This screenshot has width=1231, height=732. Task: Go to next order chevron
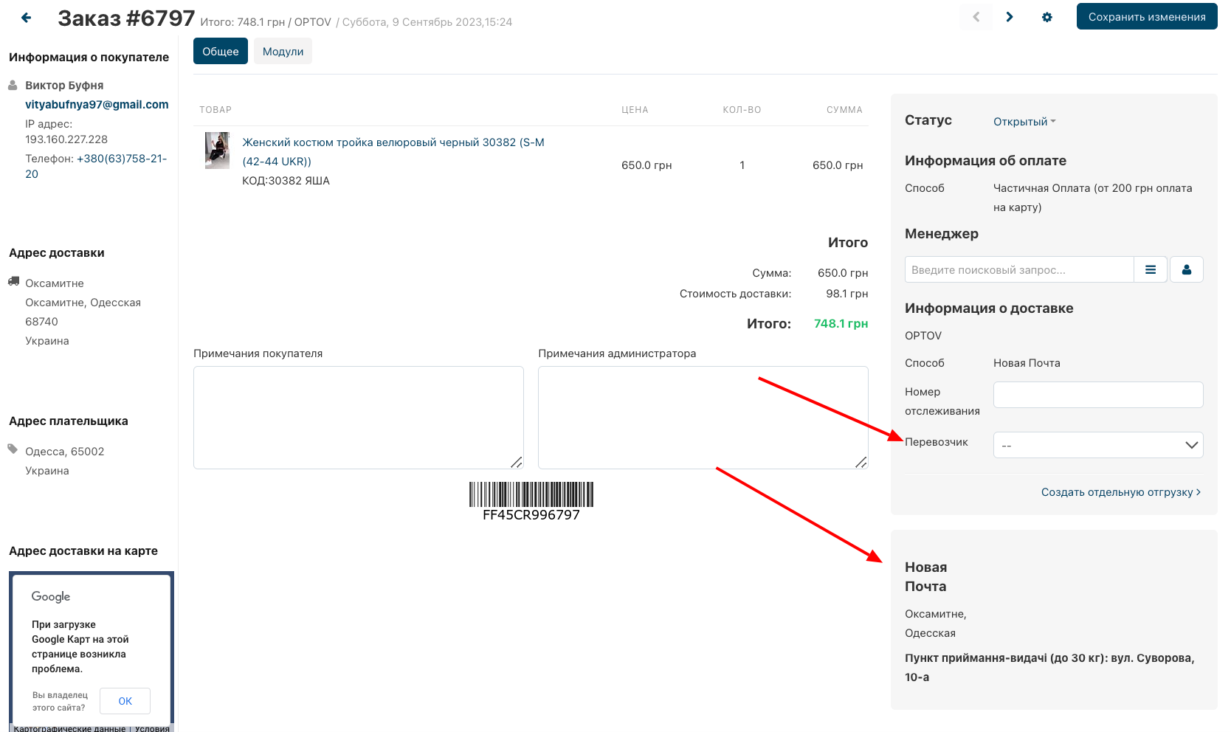[x=1009, y=17]
